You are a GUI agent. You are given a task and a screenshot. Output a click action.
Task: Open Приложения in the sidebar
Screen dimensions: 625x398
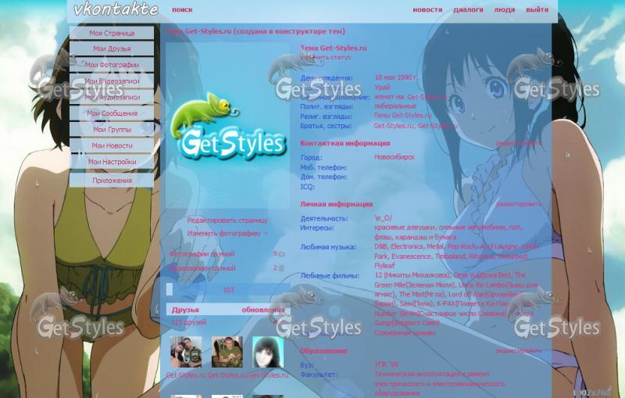[112, 181]
